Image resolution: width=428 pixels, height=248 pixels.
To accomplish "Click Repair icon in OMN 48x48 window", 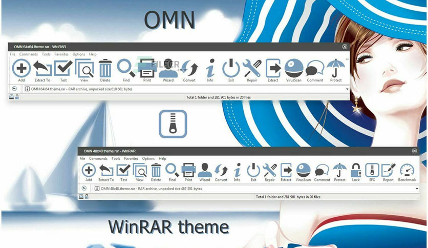I will click(x=270, y=170).
